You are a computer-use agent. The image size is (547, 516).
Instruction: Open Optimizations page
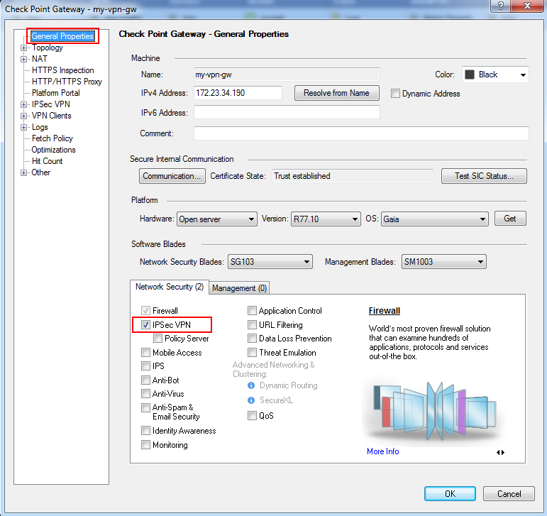[x=53, y=150]
